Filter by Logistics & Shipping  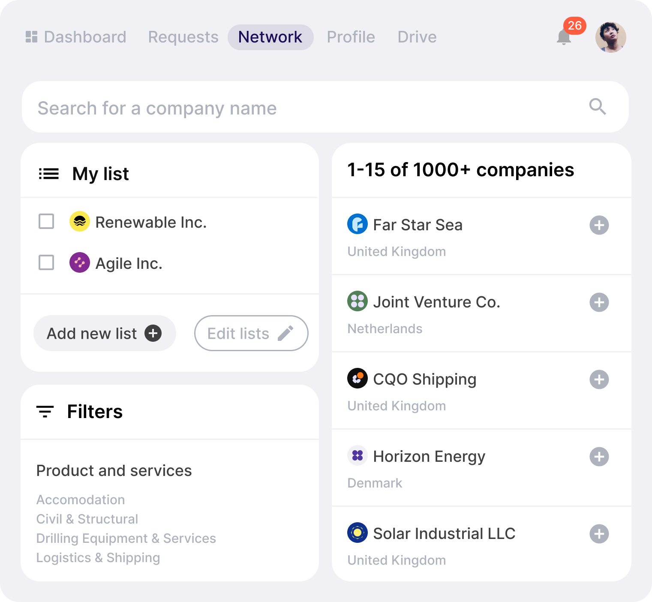click(98, 557)
